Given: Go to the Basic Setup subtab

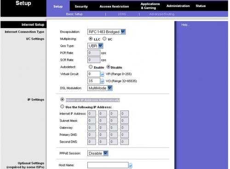Looking at the screenshot, I should point(74,14).
